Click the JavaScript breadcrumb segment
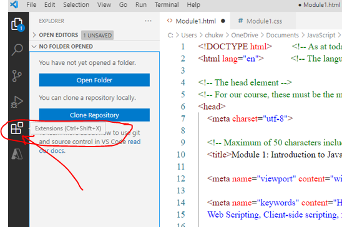Viewport: 342px width, 227px height. (x=321, y=35)
